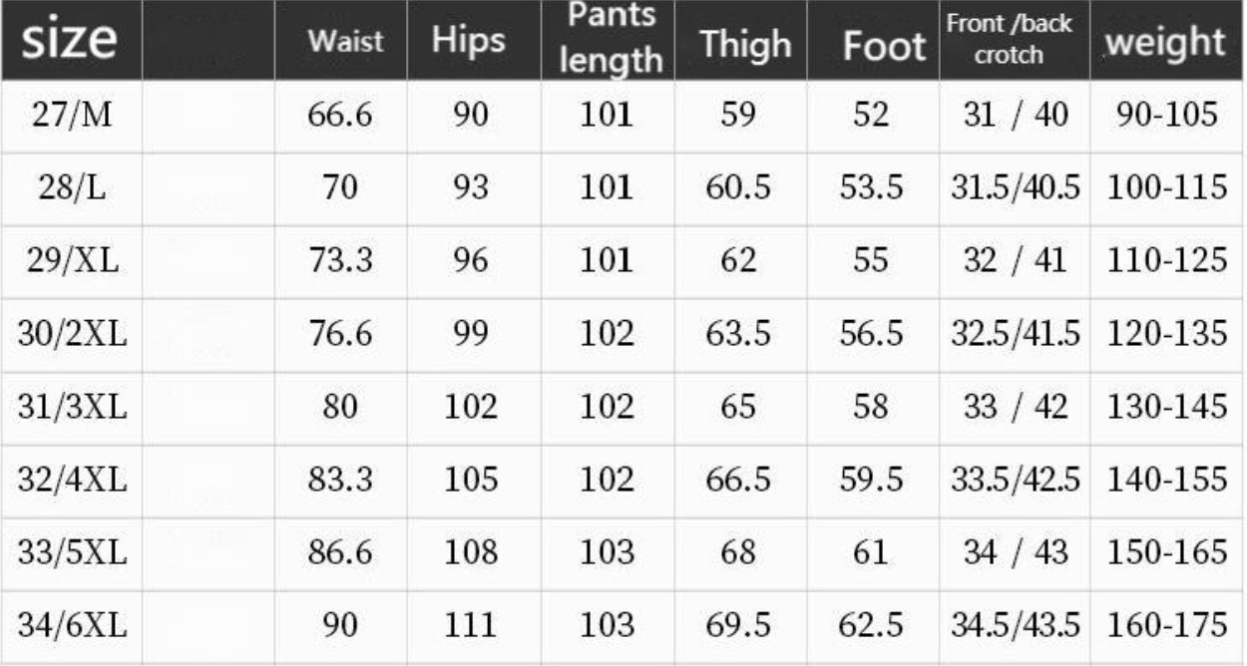Click the "size" column header
The height and width of the screenshot is (666, 1247).
[x=68, y=40]
